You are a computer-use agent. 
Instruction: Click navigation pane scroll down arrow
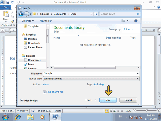tap(48, 68)
